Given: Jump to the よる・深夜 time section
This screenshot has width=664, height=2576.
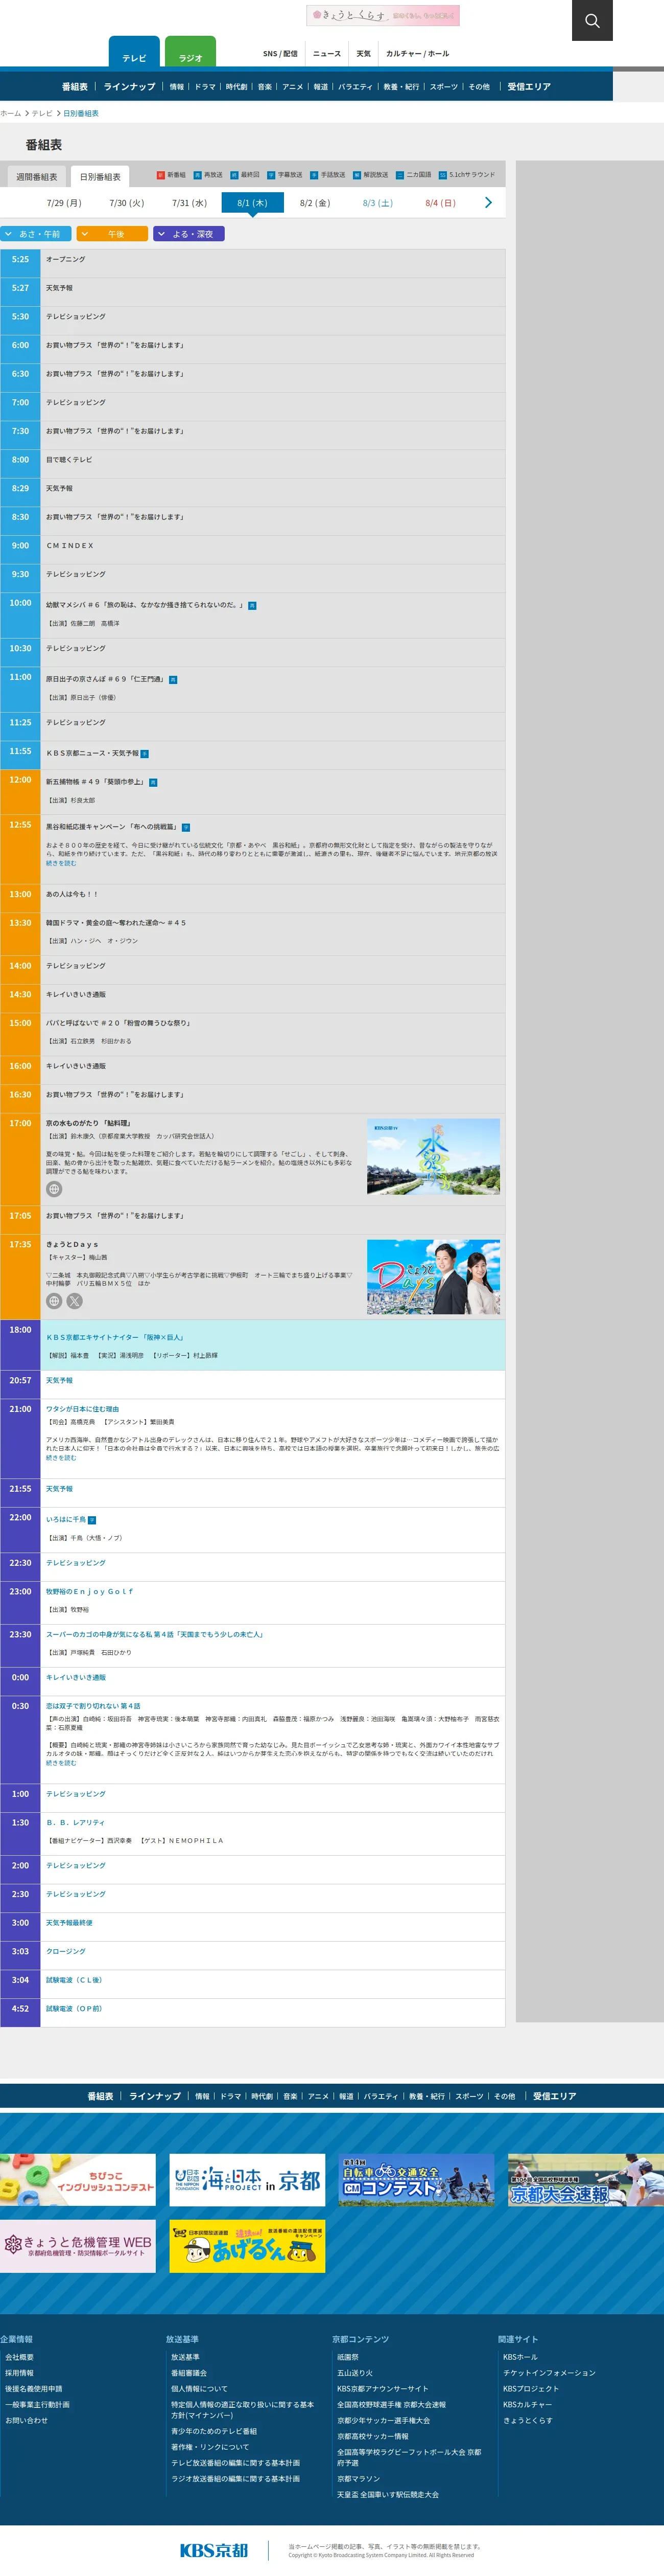Looking at the screenshot, I should point(188,234).
